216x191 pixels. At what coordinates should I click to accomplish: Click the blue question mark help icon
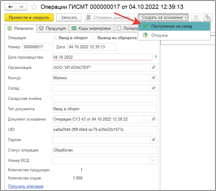(x=155, y=57)
